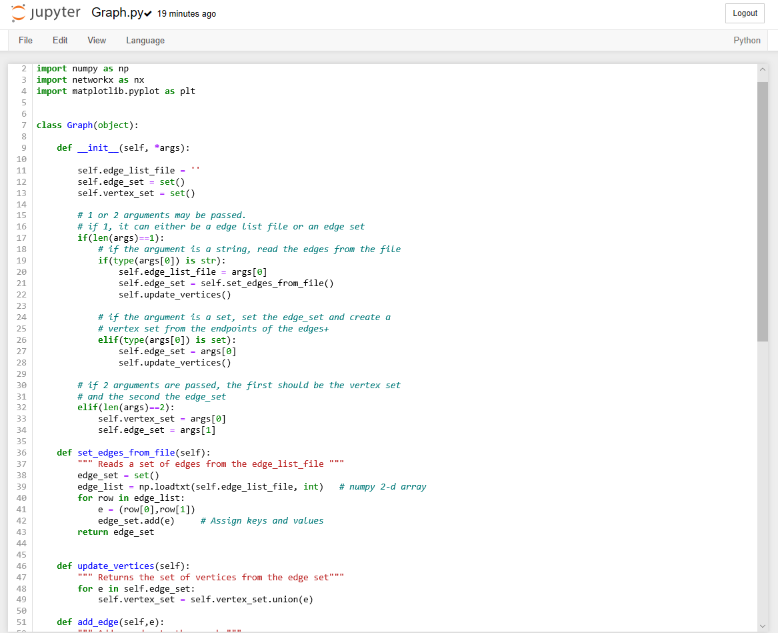Click the 'def __init__(self, *args):' line
This screenshot has height=633, width=778.
point(123,148)
